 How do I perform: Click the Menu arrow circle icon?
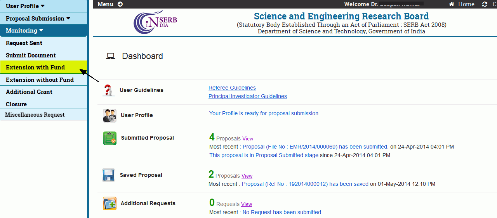(120, 4)
